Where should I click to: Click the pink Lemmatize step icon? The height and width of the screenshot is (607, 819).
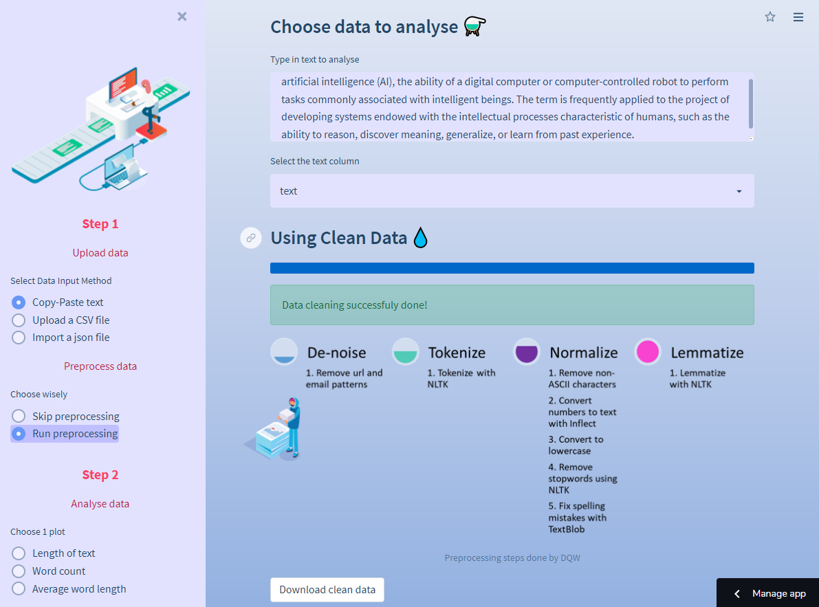click(x=648, y=352)
